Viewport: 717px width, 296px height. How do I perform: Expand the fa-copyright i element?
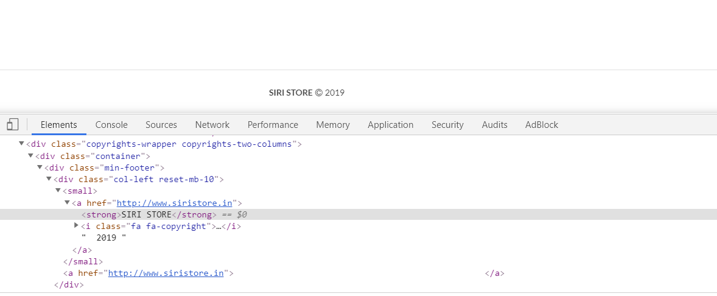[x=77, y=226]
